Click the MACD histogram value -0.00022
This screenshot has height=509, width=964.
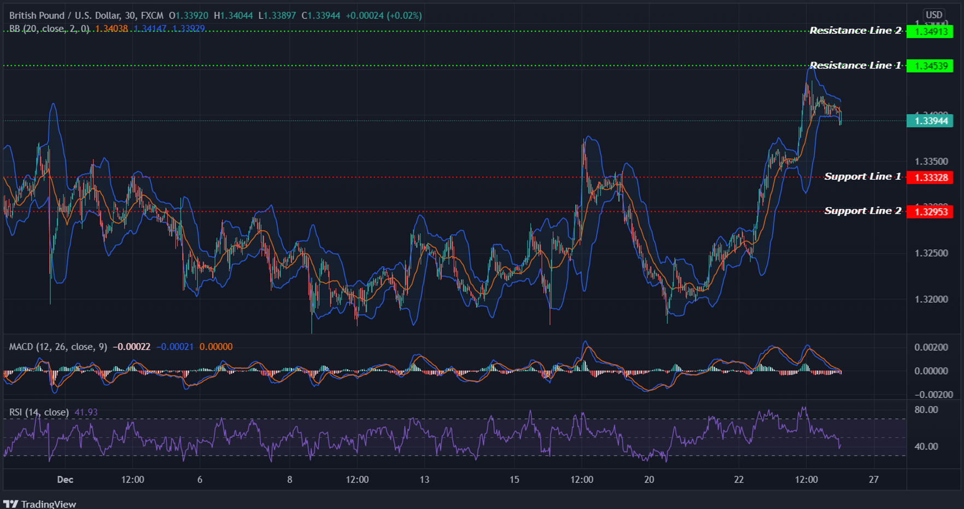tap(131, 346)
